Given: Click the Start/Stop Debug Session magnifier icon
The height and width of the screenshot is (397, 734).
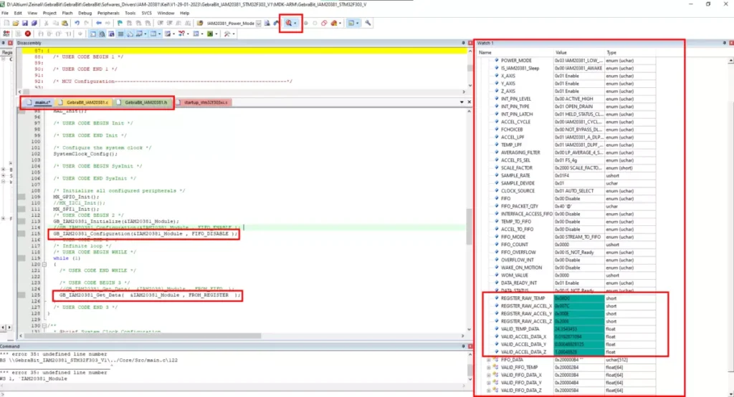Looking at the screenshot, I should tap(290, 23).
